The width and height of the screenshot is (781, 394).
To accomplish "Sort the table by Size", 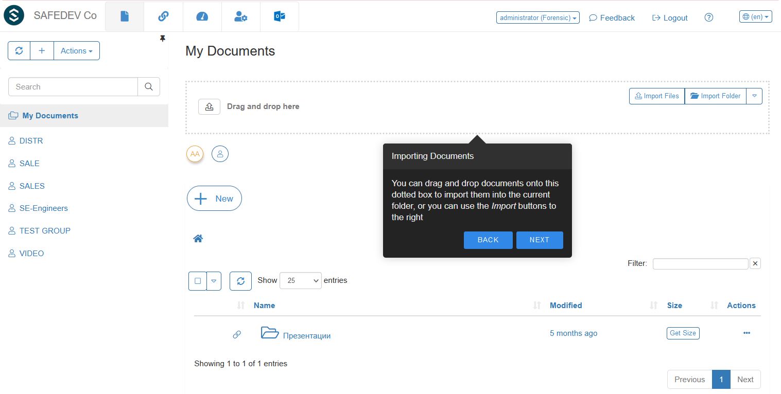I will [674, 306].
